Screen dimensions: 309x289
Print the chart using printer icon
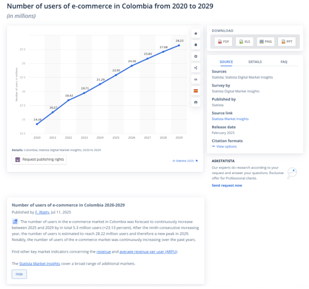tap(196, 102)
